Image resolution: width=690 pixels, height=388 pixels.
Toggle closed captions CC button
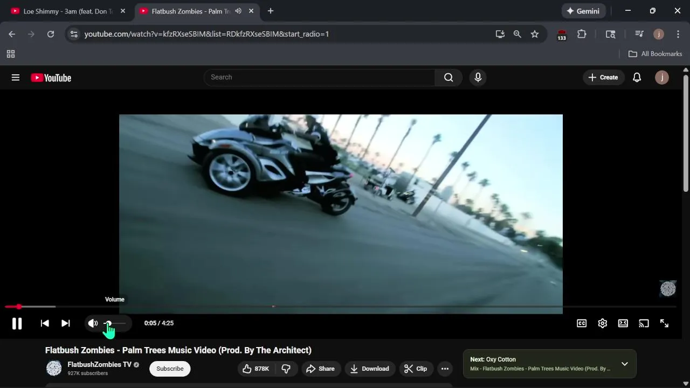582,323
